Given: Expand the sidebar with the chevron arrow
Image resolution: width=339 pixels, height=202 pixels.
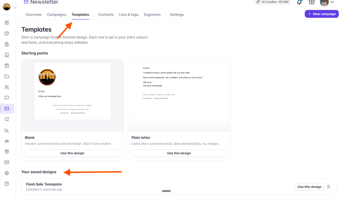Looking at the screenshot, I should tap(15, 8).
